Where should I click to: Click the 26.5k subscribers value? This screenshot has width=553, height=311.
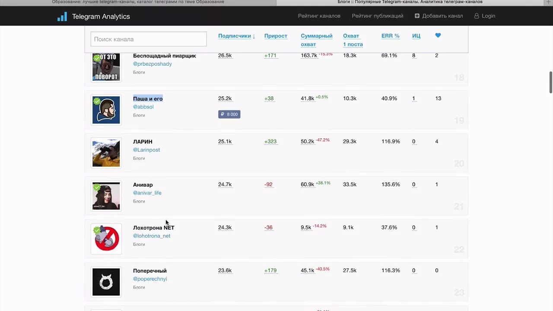coord(225,56)
